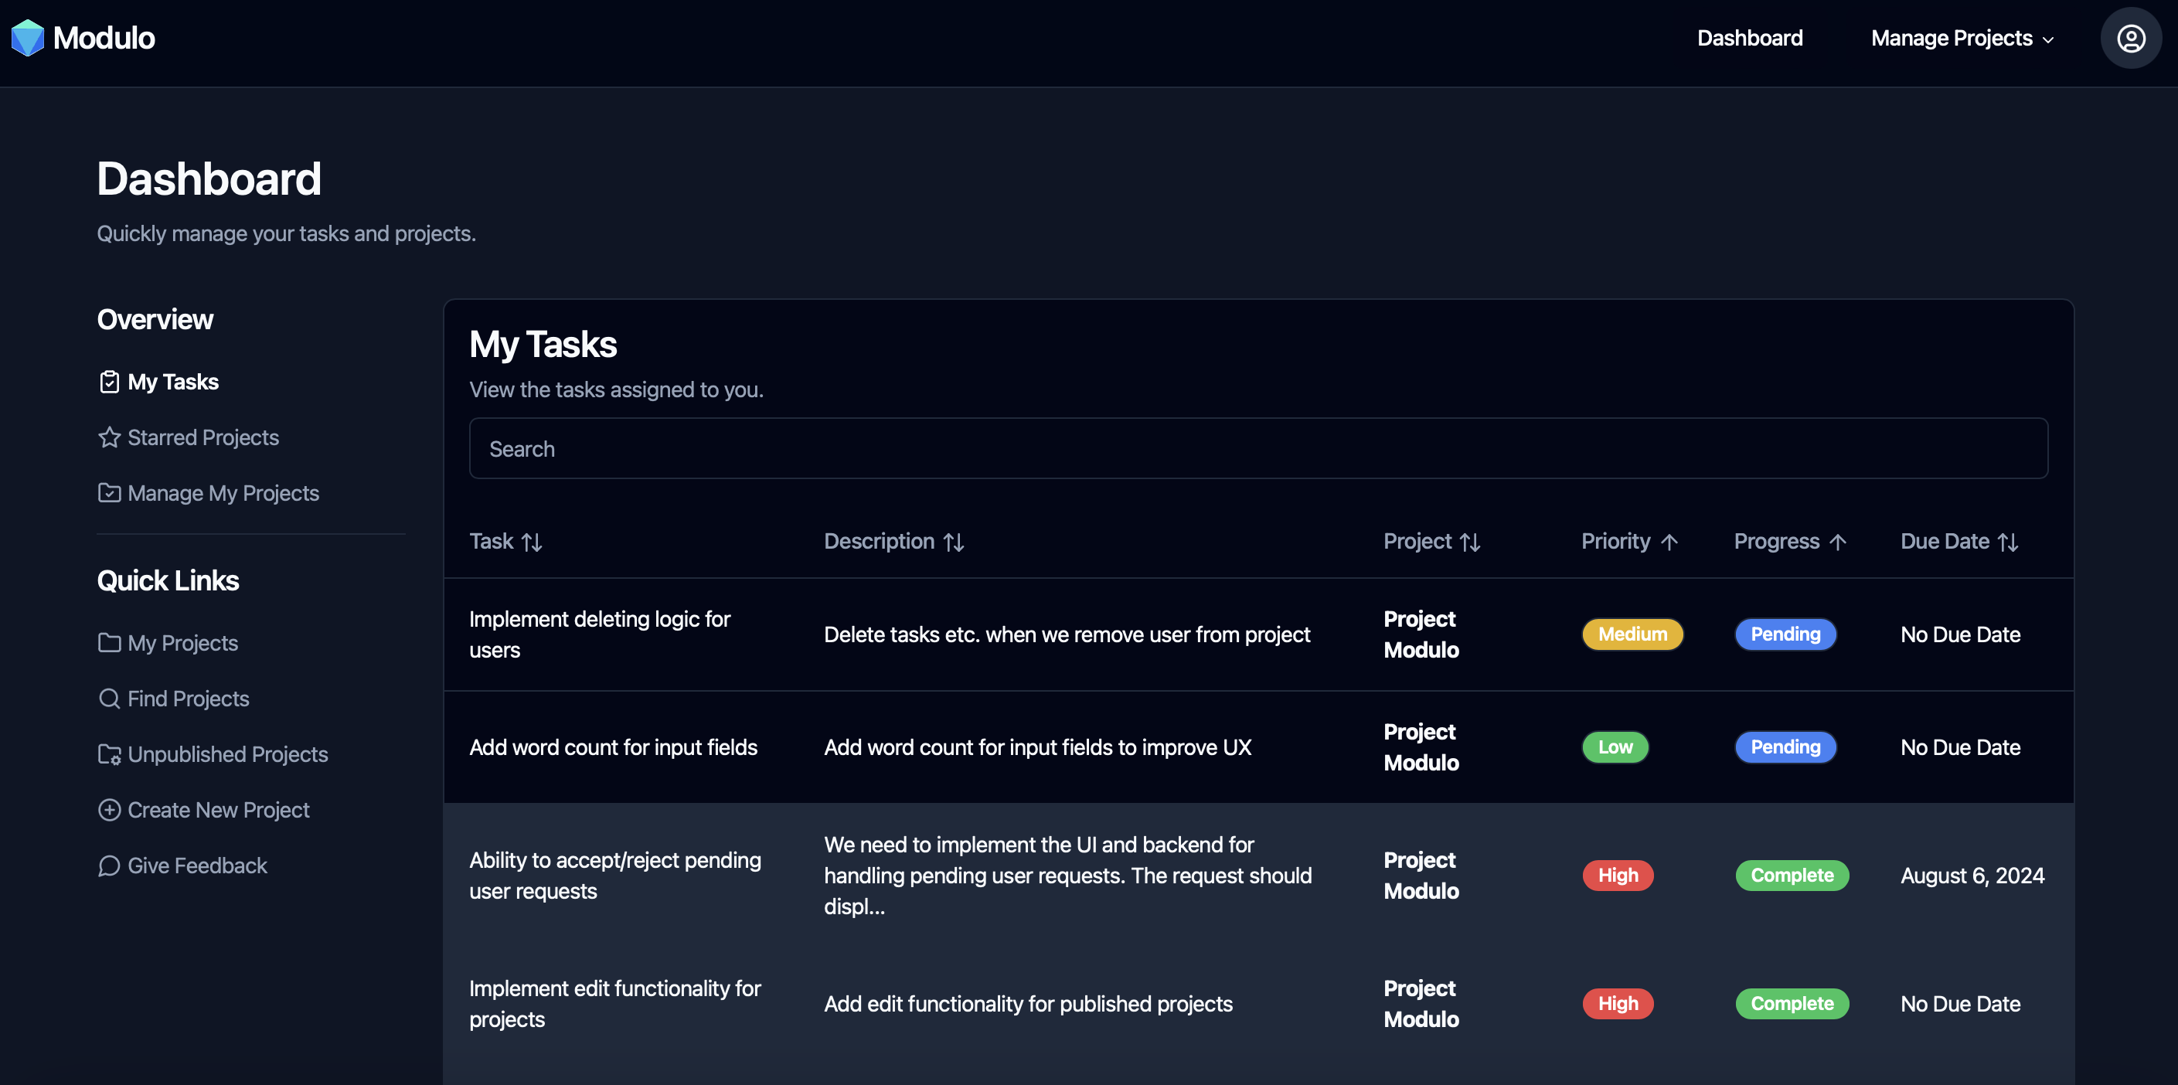Click No Due Date in word count row
Screen dimensions: 2178x1085
(x=1960, y=747)
